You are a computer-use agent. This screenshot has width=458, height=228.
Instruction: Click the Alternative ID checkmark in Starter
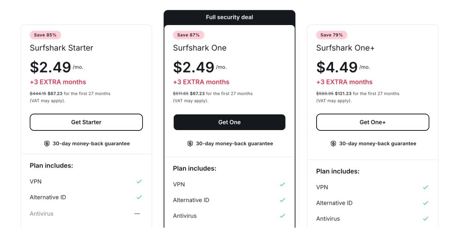pyautogui.click(x=139, y=197)
